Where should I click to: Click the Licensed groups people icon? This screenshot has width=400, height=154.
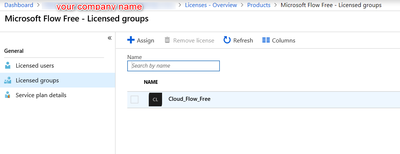tap(8, 80)
